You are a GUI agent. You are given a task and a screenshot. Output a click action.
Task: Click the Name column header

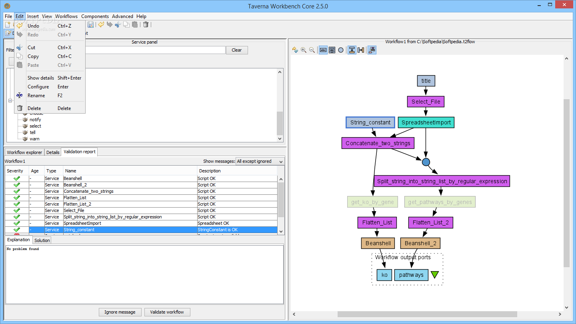tap(130, 171)
